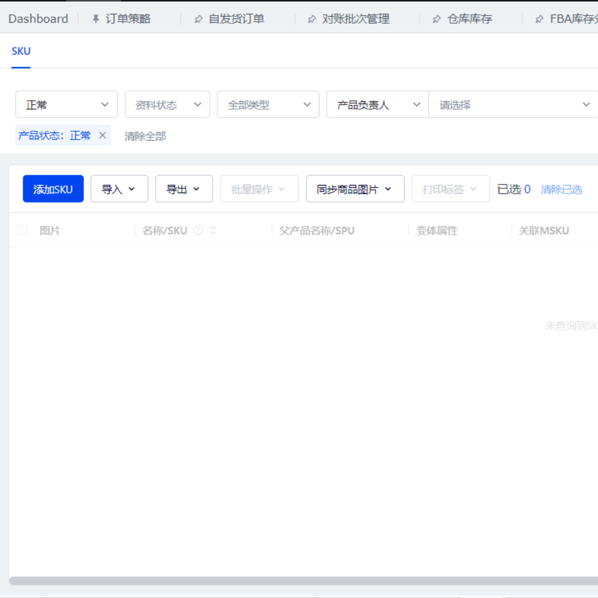Toggle the select-all checkbox in table header

coord(23,230)
